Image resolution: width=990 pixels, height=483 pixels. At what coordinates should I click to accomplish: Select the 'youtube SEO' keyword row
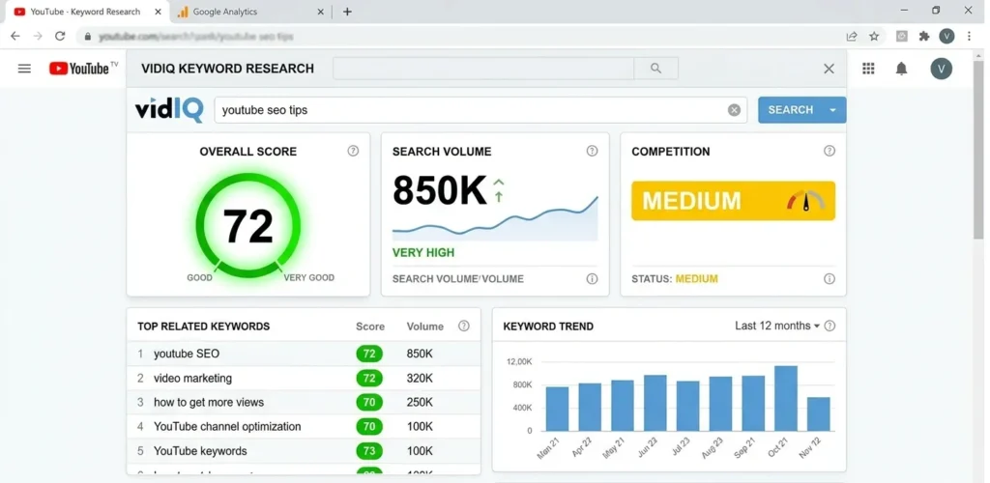(303, 354)
